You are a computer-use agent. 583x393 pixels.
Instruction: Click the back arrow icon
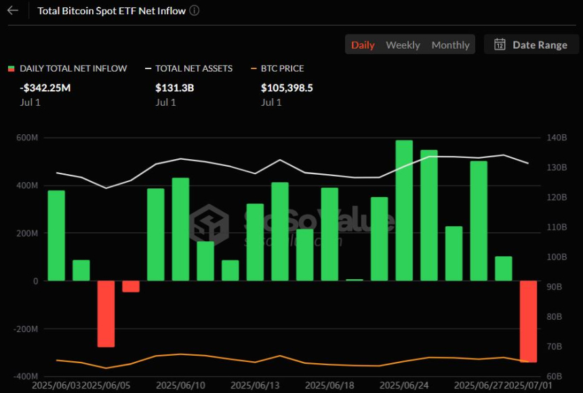coord(12,11)
